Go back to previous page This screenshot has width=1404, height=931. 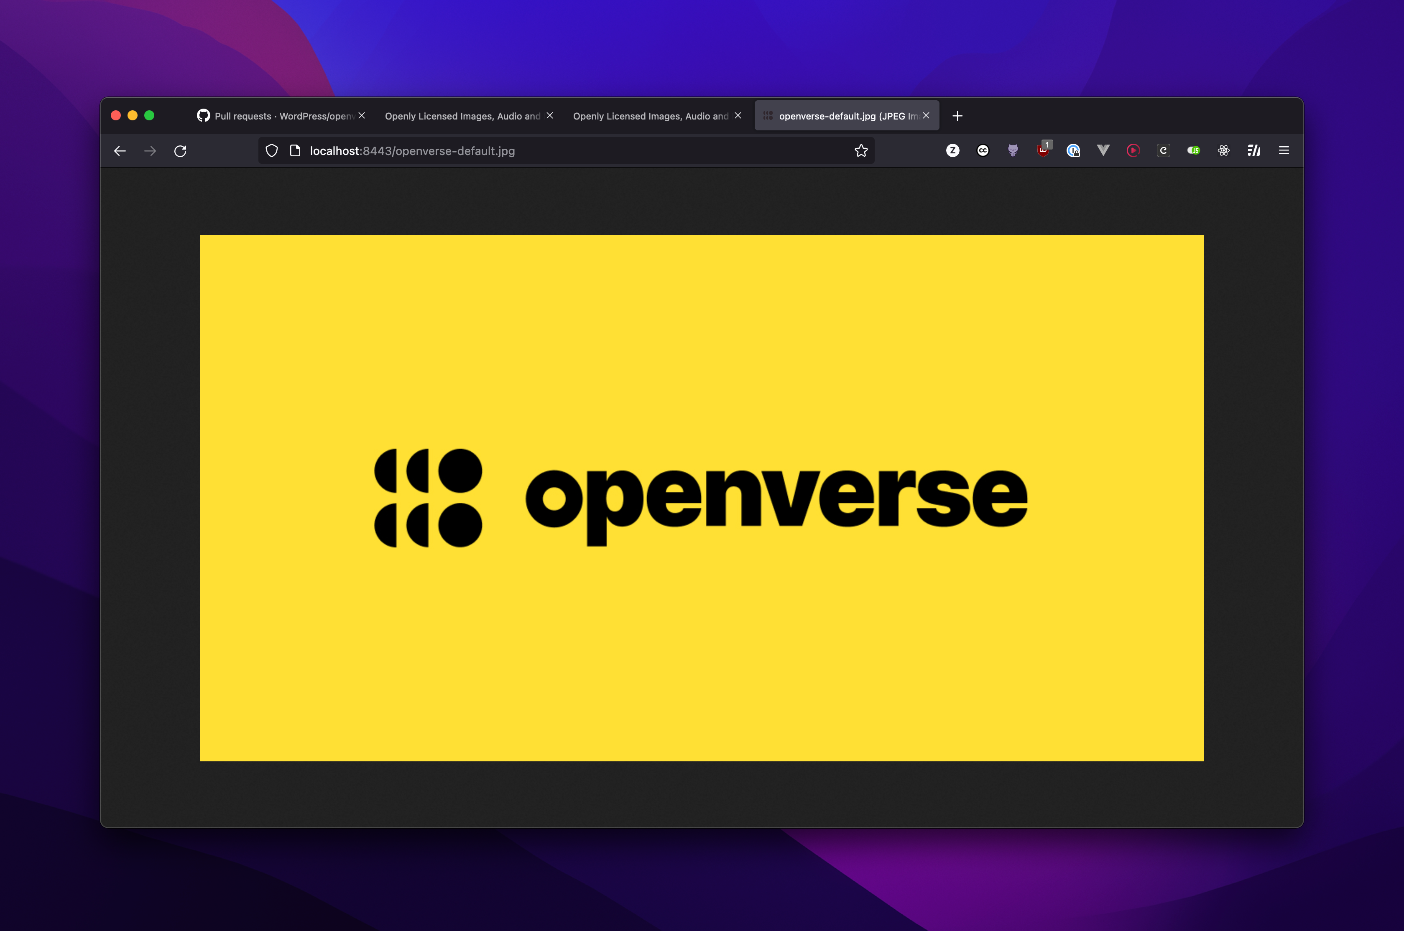click(x=120, y=151)
